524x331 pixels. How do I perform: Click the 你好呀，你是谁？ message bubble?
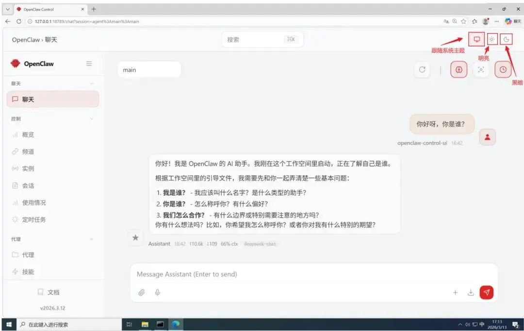[x=442, y=124]
